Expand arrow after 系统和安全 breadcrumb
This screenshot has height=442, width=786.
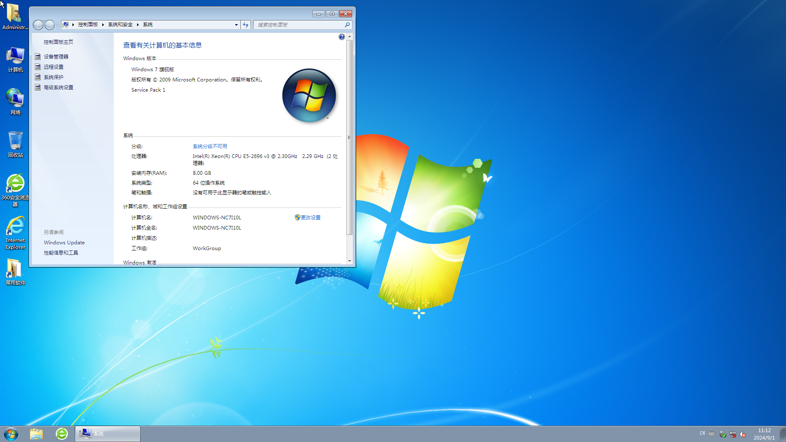138,25
